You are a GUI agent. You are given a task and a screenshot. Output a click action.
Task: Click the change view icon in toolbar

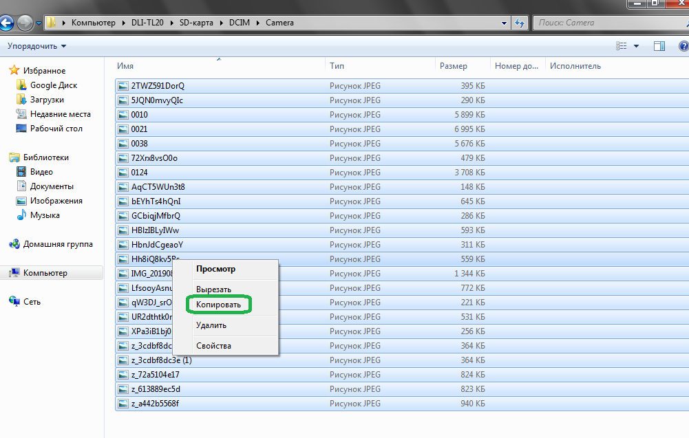[622, 46]
